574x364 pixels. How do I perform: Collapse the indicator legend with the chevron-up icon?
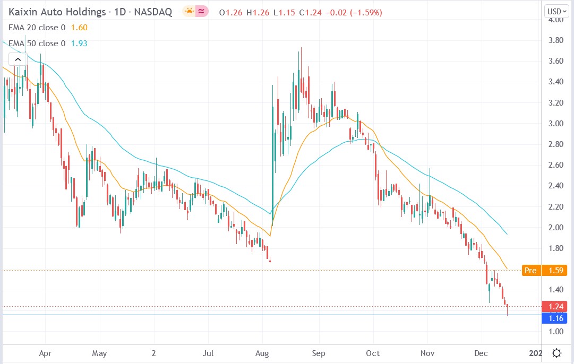18,59
